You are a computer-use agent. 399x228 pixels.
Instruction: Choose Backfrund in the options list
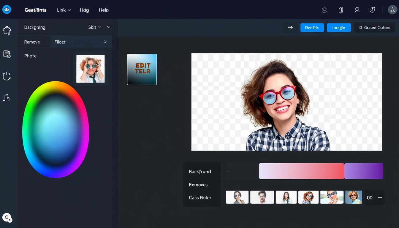coord(200,172)
